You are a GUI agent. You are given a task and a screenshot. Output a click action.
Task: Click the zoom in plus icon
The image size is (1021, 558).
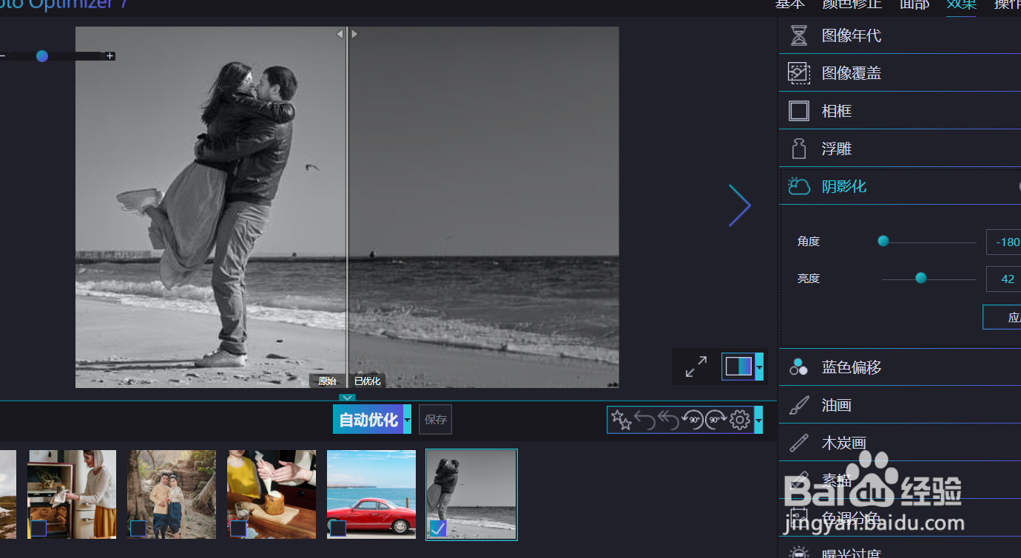[110, 55]
